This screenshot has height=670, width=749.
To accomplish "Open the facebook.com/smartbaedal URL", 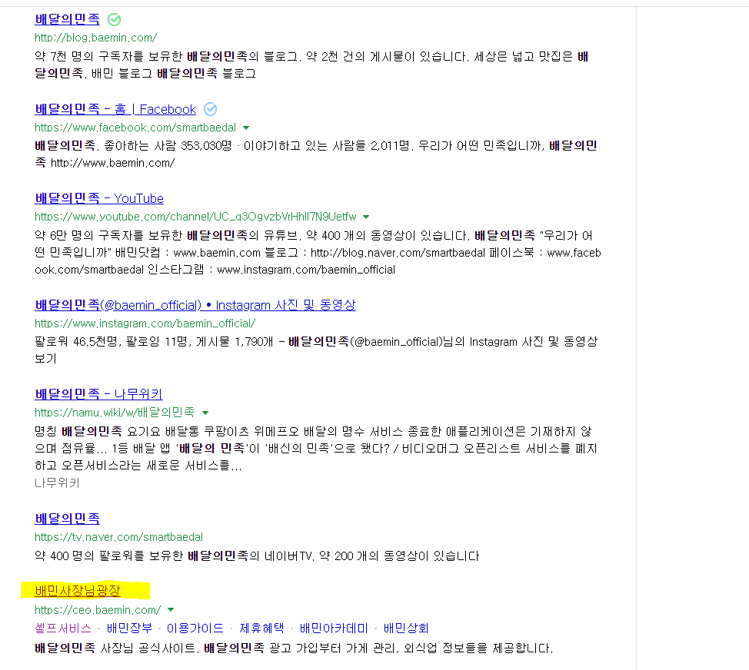I will [x=135, y=128].
